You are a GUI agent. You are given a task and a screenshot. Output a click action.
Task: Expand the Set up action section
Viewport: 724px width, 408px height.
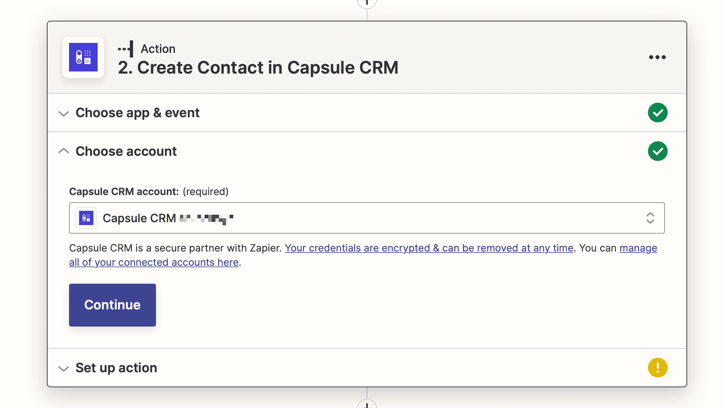tap(367, 368)
